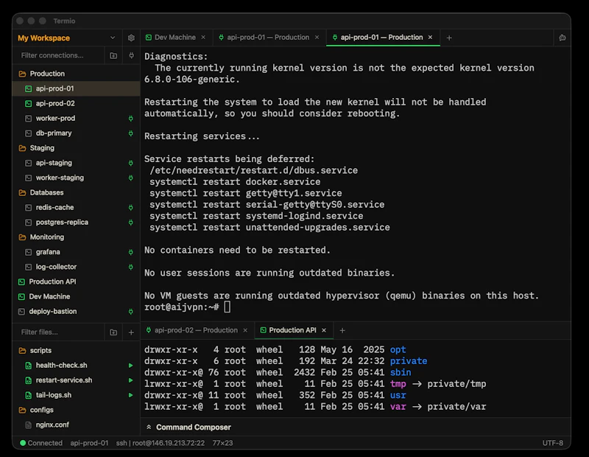Image resolution: width=589 pixels, height=457 pixels.
Task: Run tail-logs.sh with its play icon
Action: 131,395
